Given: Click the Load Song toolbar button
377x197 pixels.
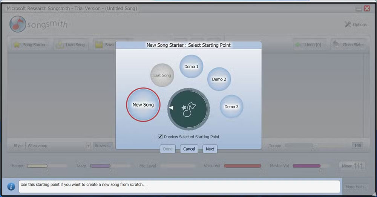Looking at the screenshot, I should [71, 45].
